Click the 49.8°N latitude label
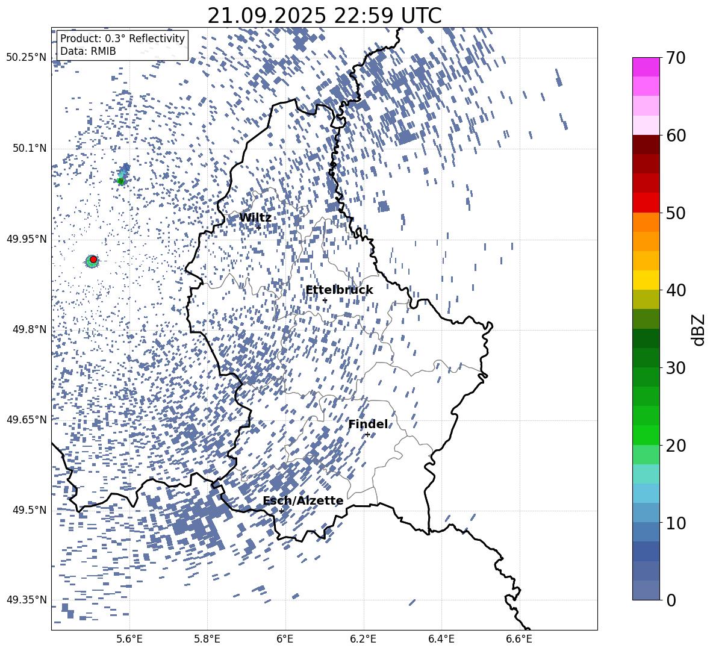 [x=29, y=329]
